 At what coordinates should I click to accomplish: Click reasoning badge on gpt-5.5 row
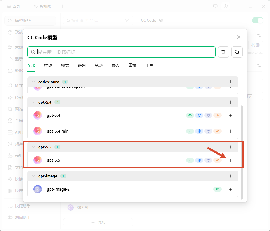[x=208, y=160]
